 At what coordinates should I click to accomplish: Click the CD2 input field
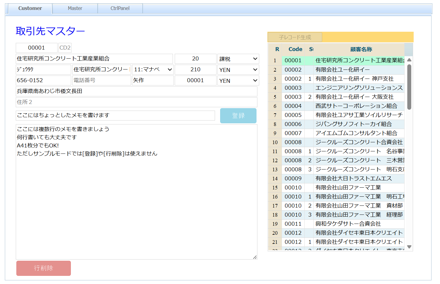65,48
